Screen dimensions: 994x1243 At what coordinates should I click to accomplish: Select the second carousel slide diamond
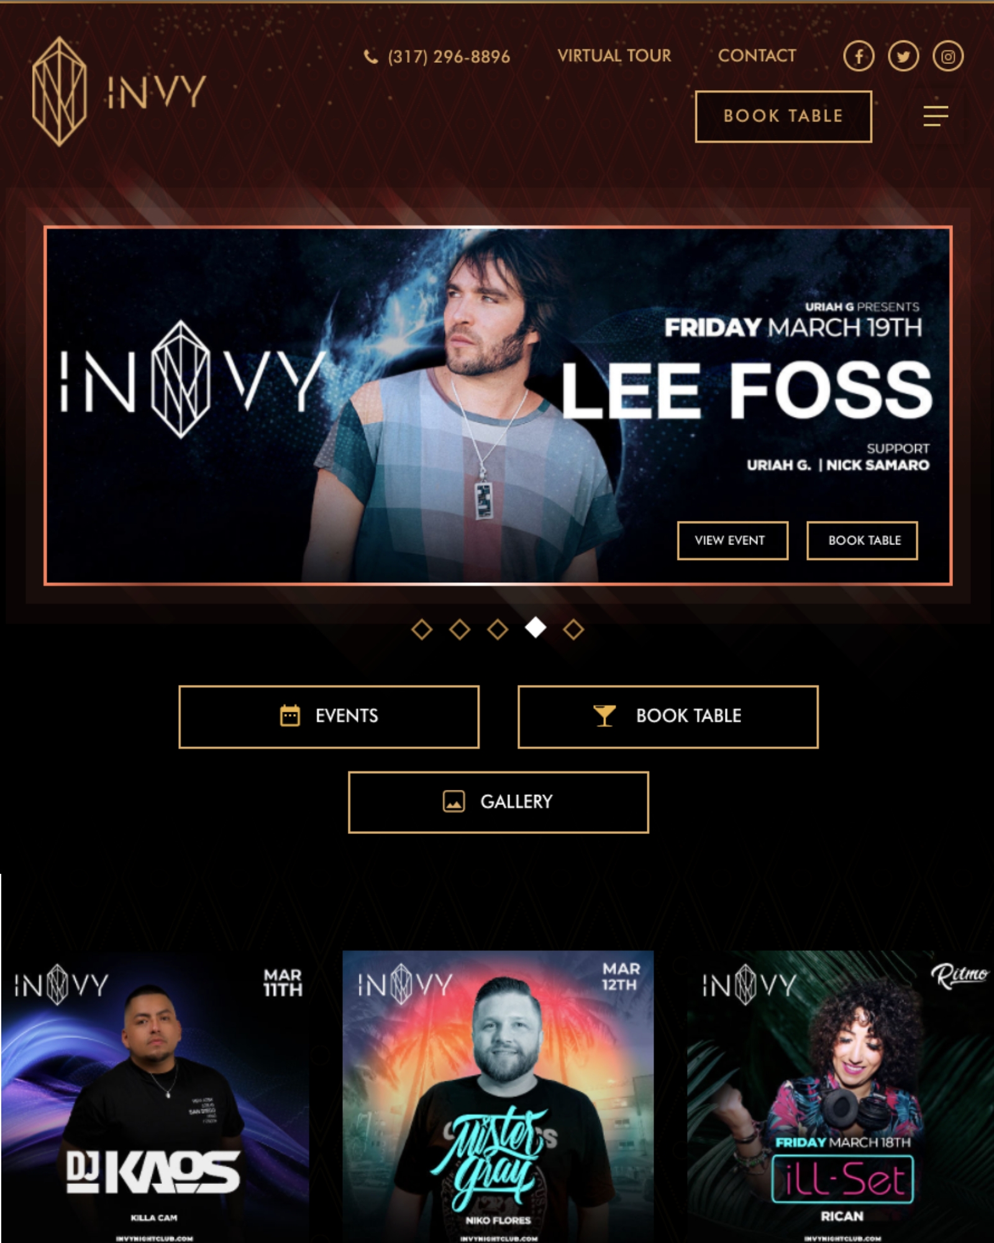pyautogui.click(x=460, y=629)
